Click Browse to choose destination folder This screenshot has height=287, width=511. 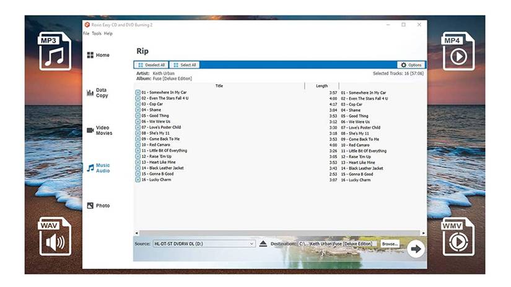click(389, 244)
